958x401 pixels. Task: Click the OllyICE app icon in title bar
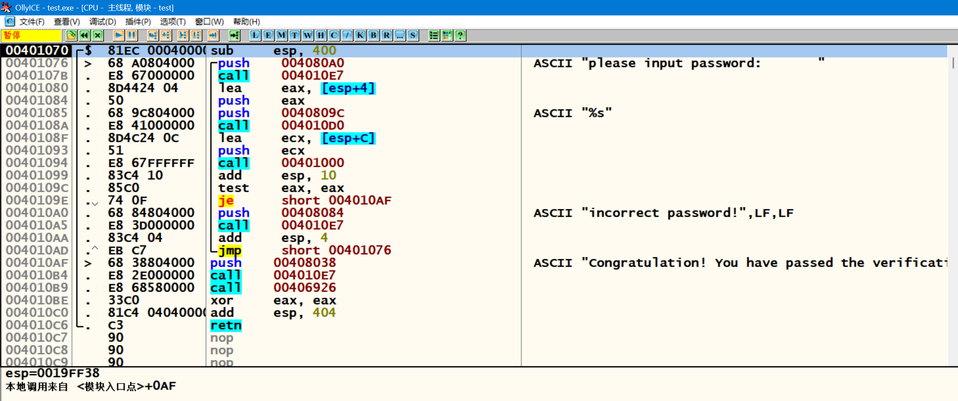coord(6,7)
